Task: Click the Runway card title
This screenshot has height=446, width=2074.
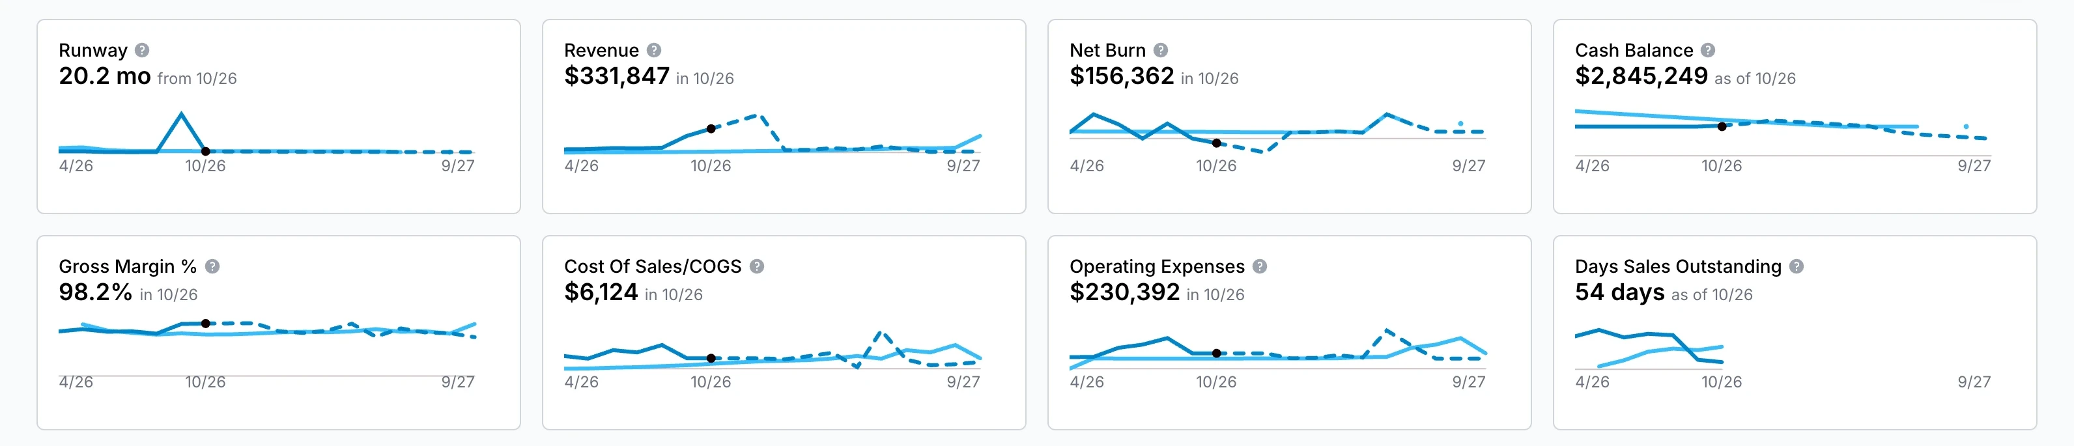Action: click(92, 50)
